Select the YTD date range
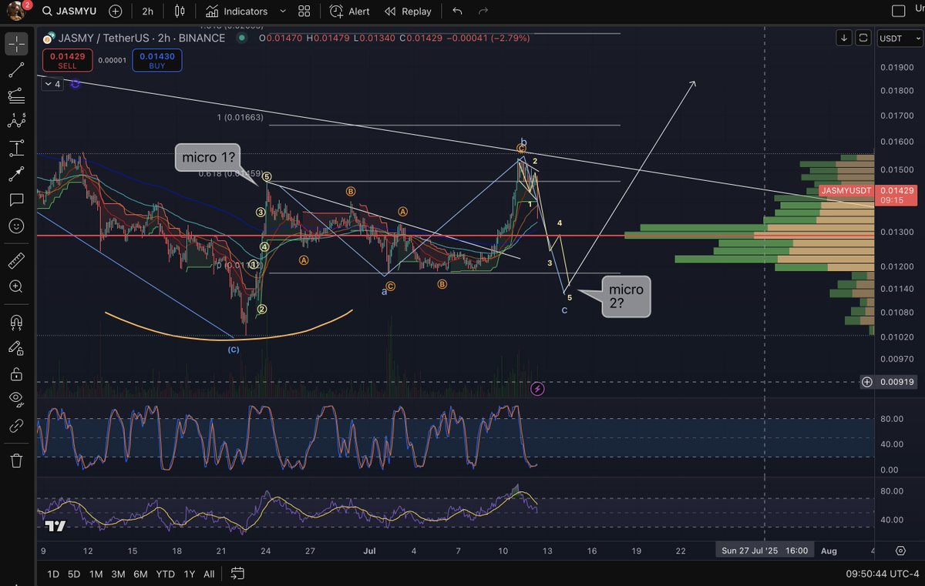Screen dimensions: 925x586 point(165,574)
